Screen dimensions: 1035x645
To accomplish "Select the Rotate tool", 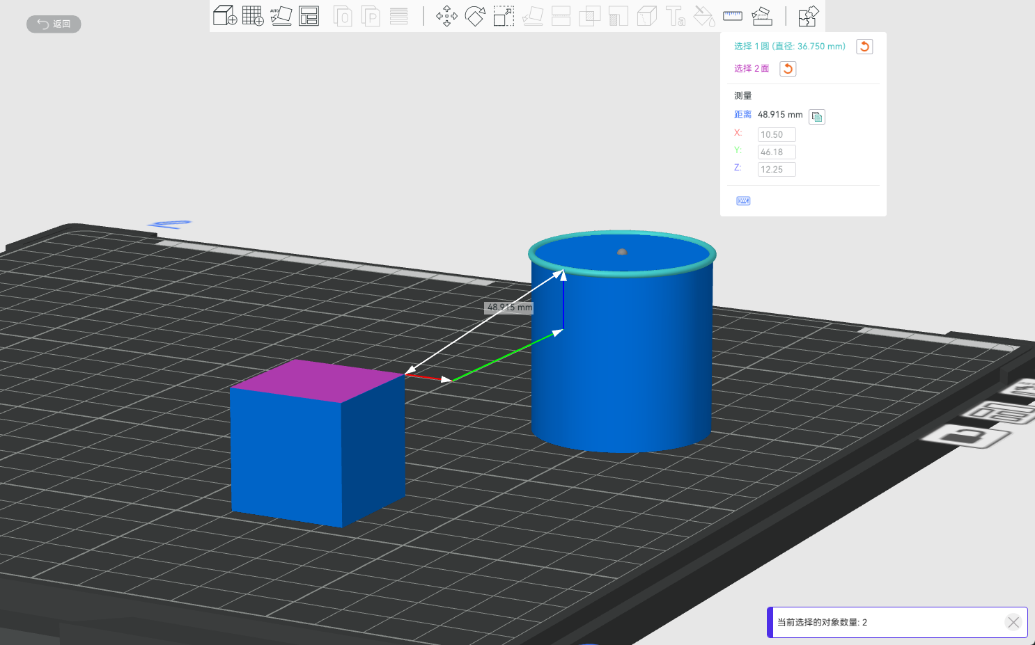I will 475,16.
